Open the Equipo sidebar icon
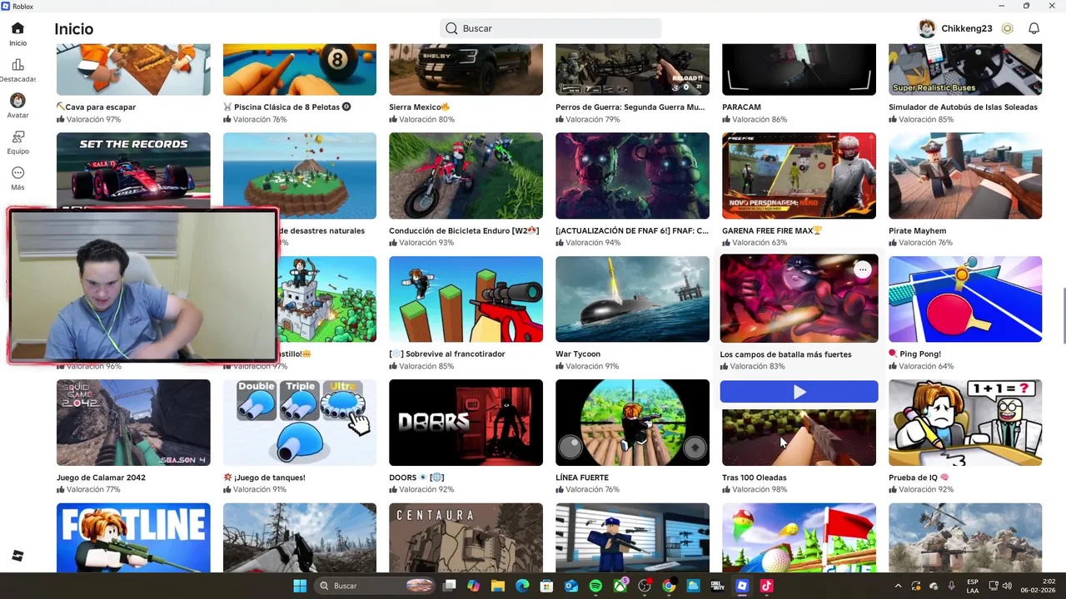 (x=17, y=136)
